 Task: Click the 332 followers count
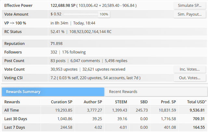pyautogui.click(x=54, y=52)
